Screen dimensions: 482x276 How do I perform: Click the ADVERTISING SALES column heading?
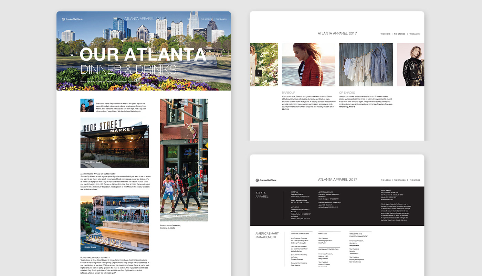coord(326,192)
